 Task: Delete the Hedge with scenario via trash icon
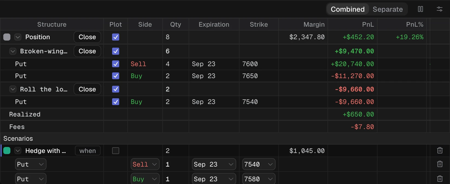point(440,151)
